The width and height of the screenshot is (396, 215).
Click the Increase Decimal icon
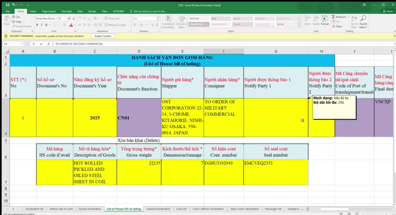pyautogui.click(x=152, y=25)
